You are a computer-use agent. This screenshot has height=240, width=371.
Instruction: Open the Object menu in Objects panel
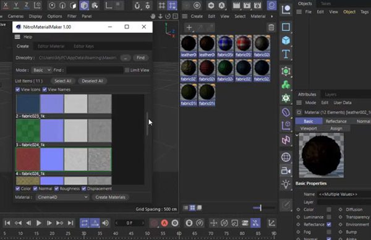tap(349, 12)
